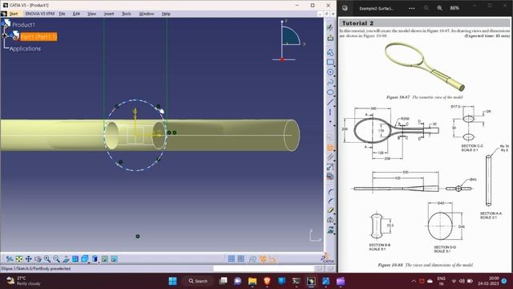Click the Project 3D Elements icon
513x289 pixels.
(x=330, y=230)
